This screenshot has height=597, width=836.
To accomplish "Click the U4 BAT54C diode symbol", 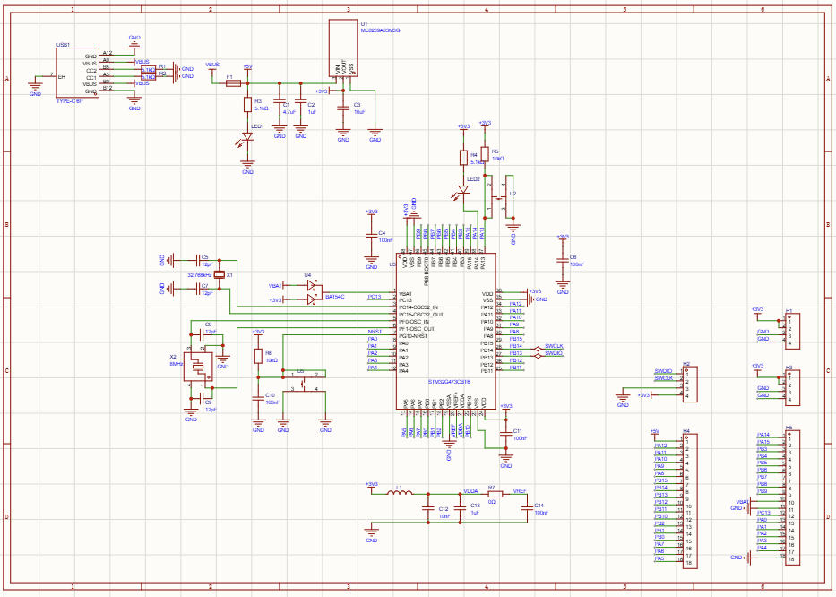I will pos(311,292).
